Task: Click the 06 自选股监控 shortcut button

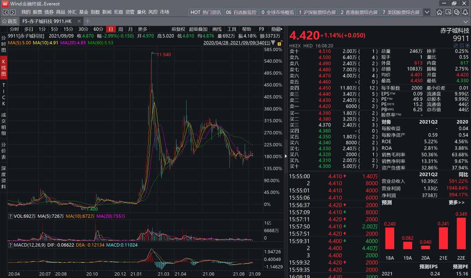Action: [x=241, y=12]
